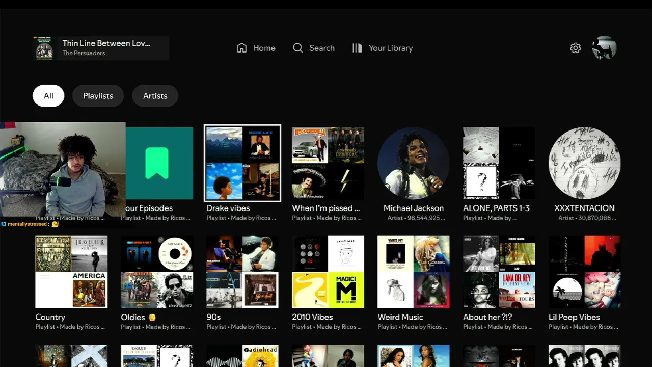Open the Country playlist cover
This screenshot has width=652, height=367.
tap(71, 272)
